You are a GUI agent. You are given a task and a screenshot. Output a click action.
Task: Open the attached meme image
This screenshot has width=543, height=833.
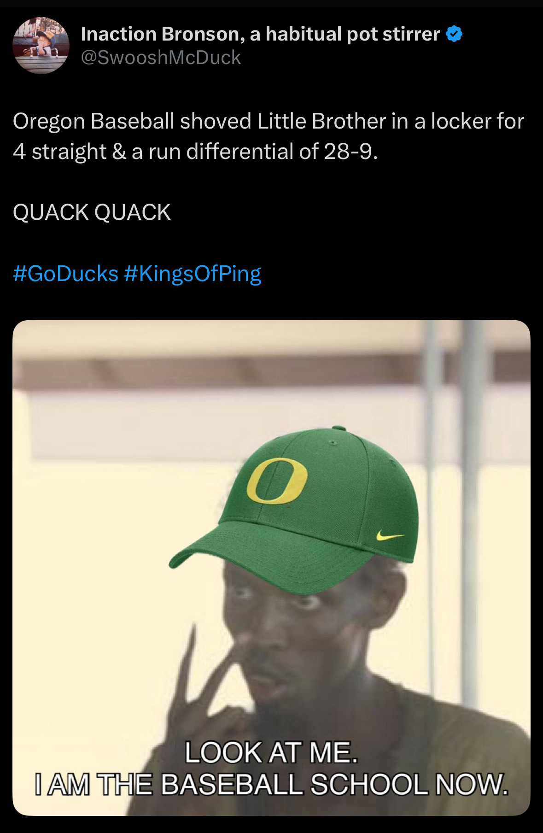point(271,568)
